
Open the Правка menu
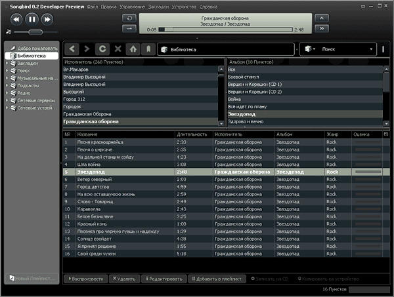[108, 7]
